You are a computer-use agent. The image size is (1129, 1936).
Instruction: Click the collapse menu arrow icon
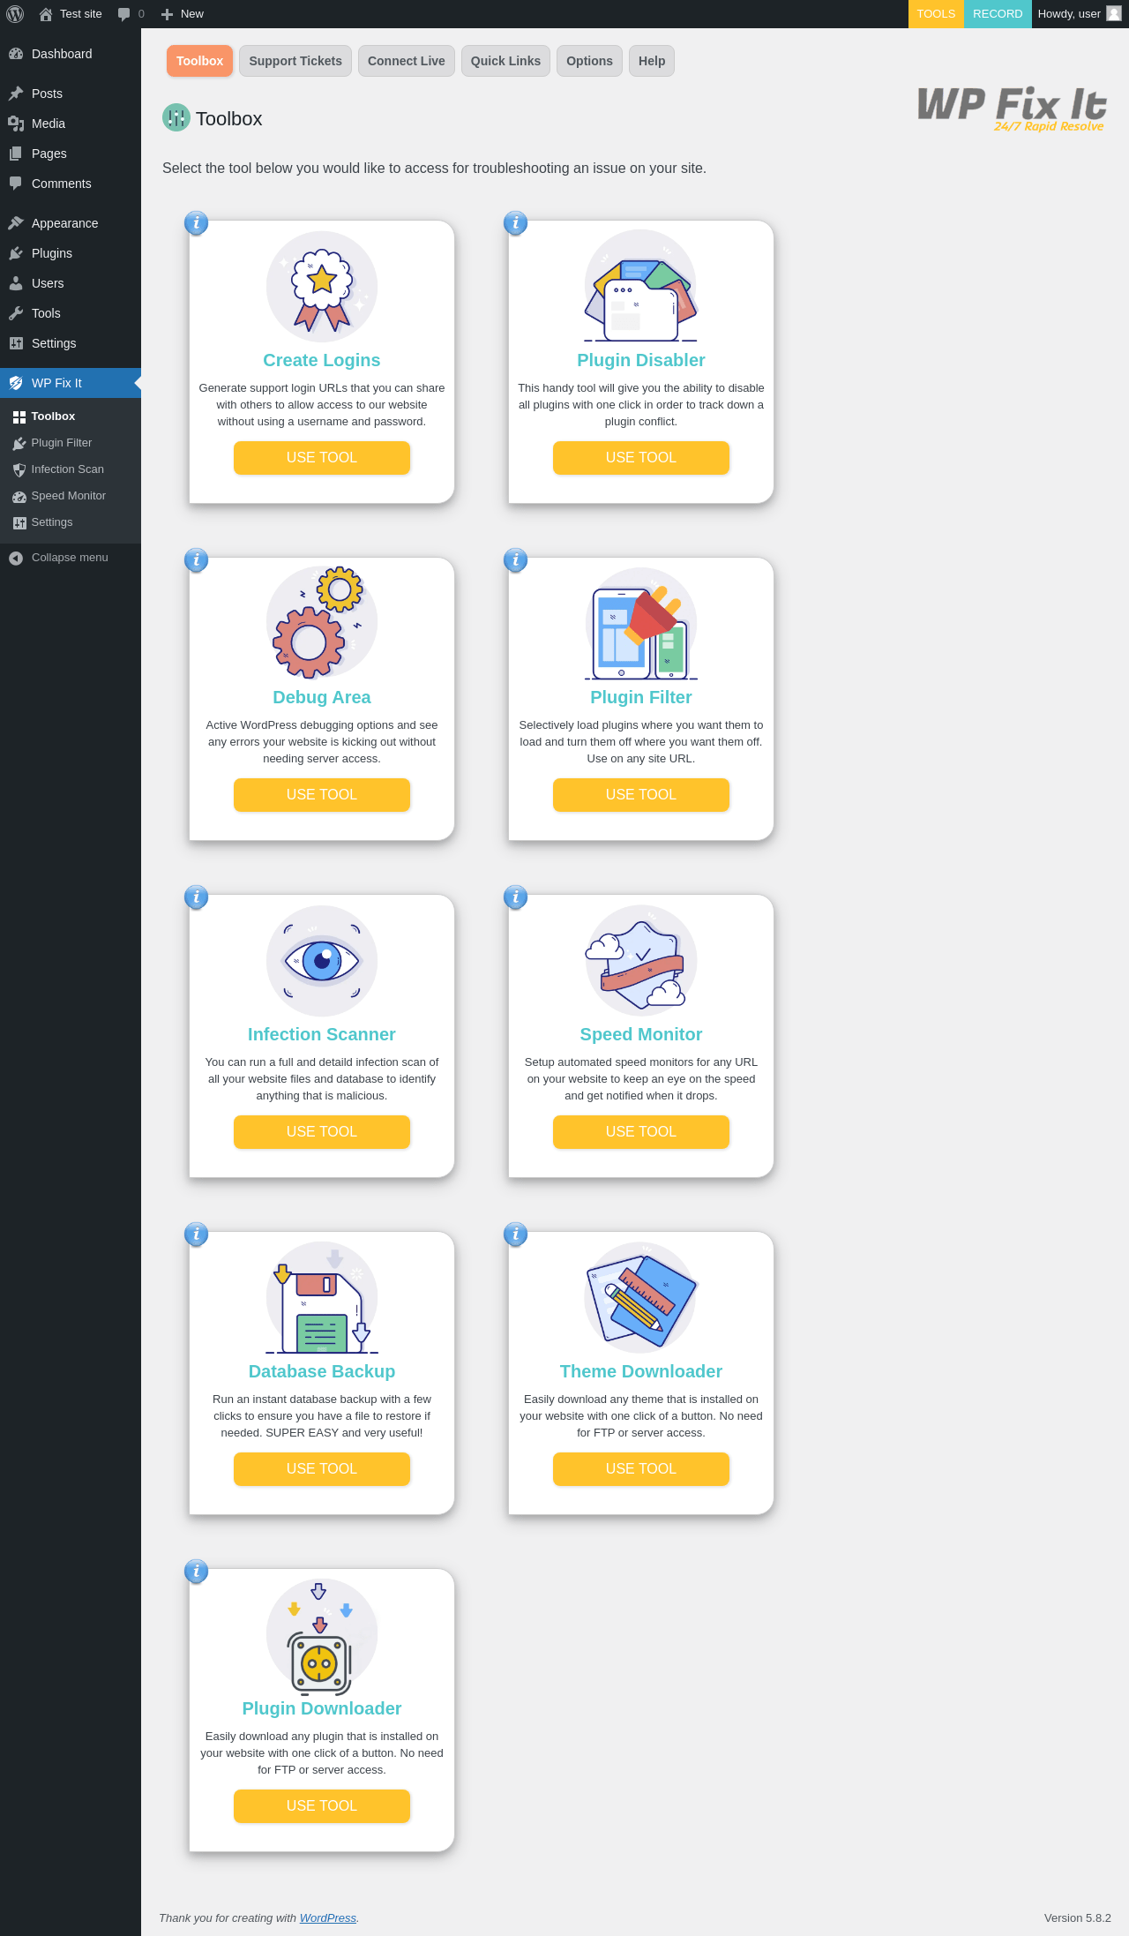click(16, 558)
